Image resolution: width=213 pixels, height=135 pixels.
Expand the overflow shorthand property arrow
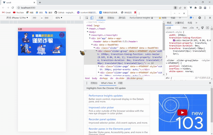[181, 69]
